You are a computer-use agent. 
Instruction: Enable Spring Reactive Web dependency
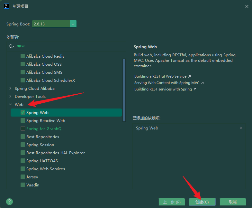pyautogui.click(x=23, y=120)
